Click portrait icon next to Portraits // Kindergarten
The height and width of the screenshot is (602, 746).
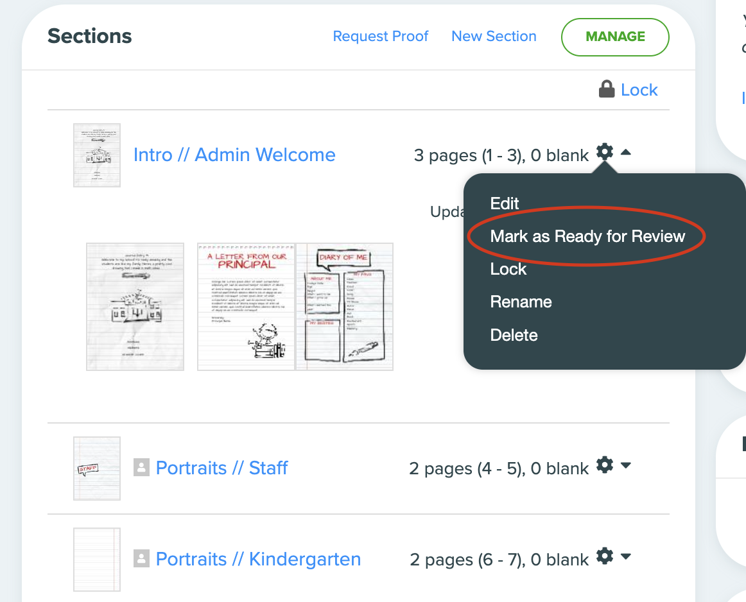(x=141, y=558)
